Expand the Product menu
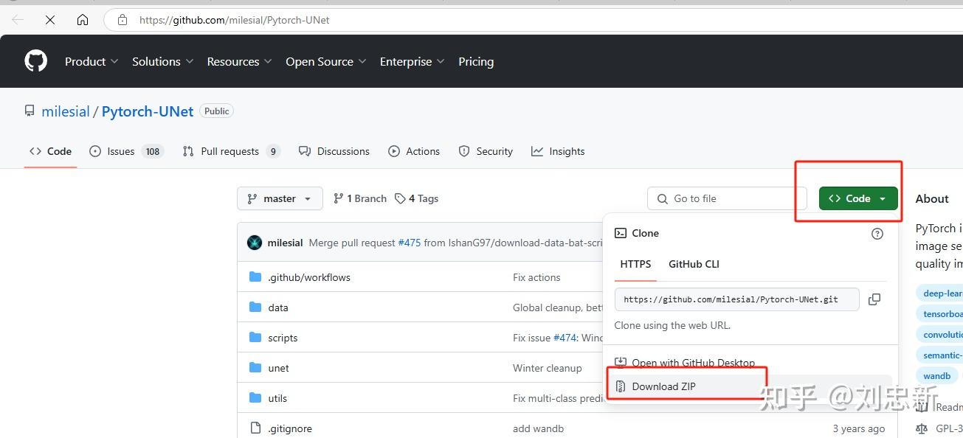The height and width of the screenshot is (438, 963). [92, 62]
